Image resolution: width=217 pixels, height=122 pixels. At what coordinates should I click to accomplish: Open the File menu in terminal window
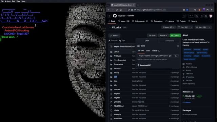[2, 1]
